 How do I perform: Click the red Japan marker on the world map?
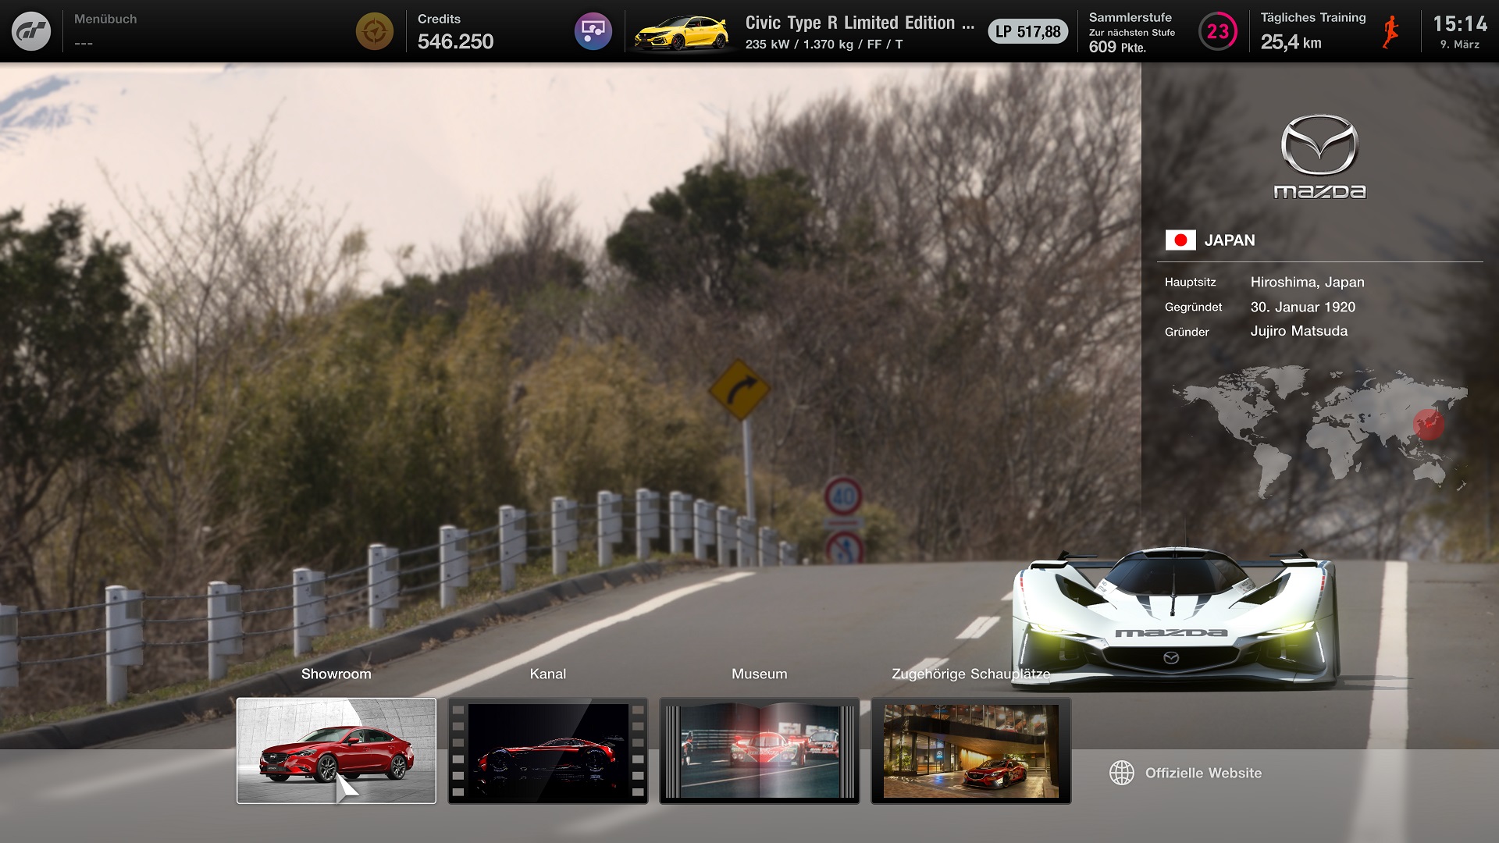pos(1428,425)
